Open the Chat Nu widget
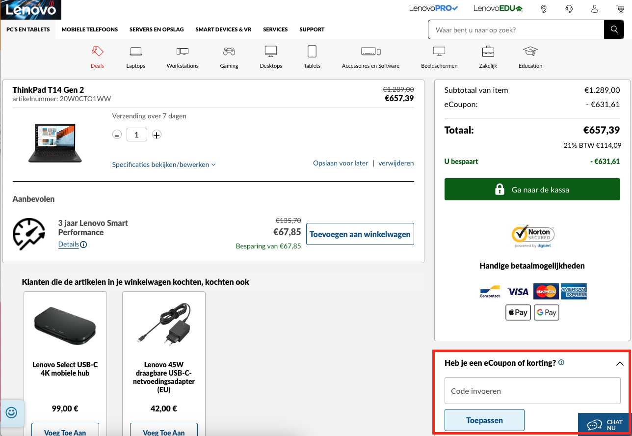The height and width of the screenshot is (436, 632). point(605,425)
